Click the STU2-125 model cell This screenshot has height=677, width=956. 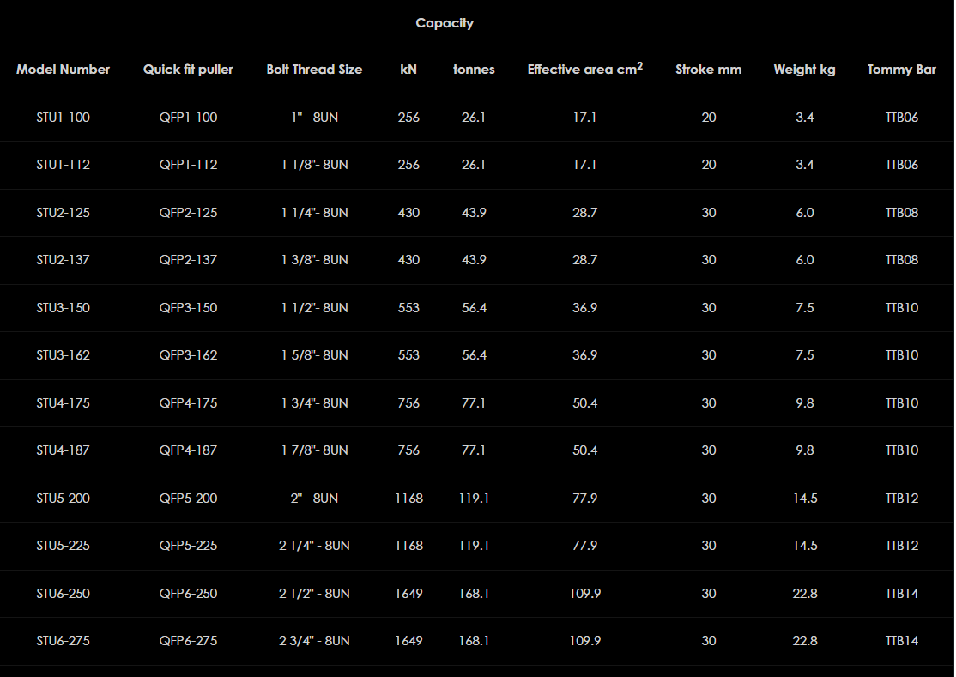(x=63, y=213)
